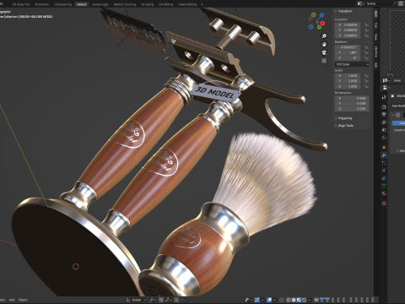Click the pan view hand icon
Viewport: 405px width, 304px height.
[x=324, y=44]
